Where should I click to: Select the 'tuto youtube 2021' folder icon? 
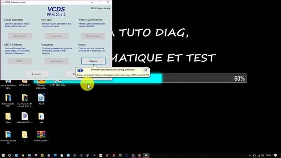point(8,98)
